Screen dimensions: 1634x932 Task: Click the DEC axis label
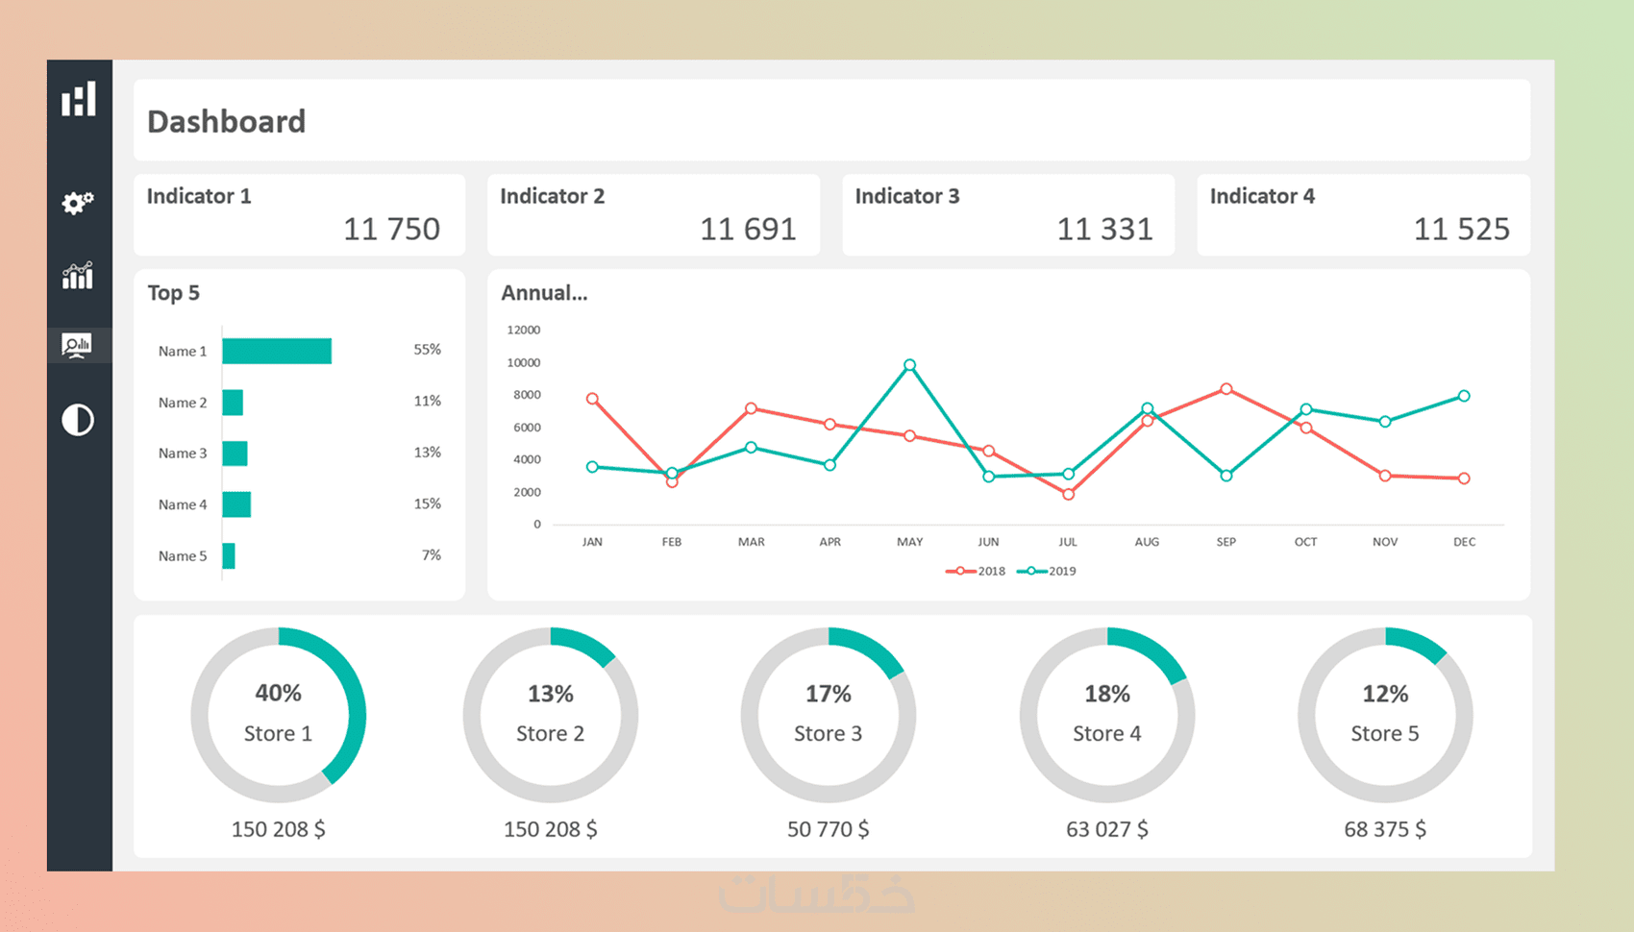(x=1465, y=542)
